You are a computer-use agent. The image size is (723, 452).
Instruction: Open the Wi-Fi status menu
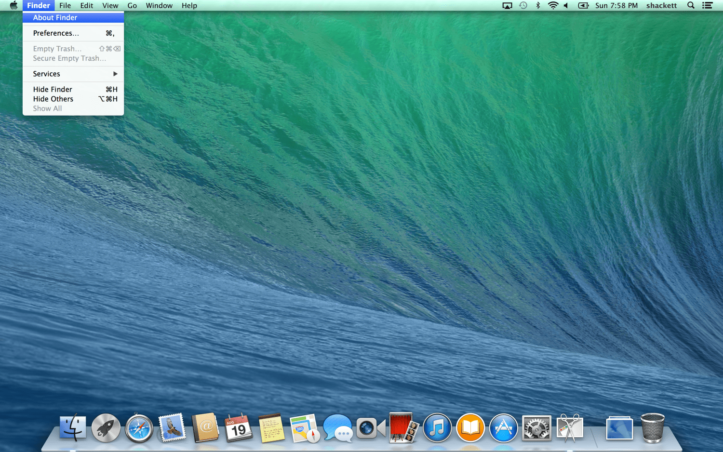click(553, 6)
